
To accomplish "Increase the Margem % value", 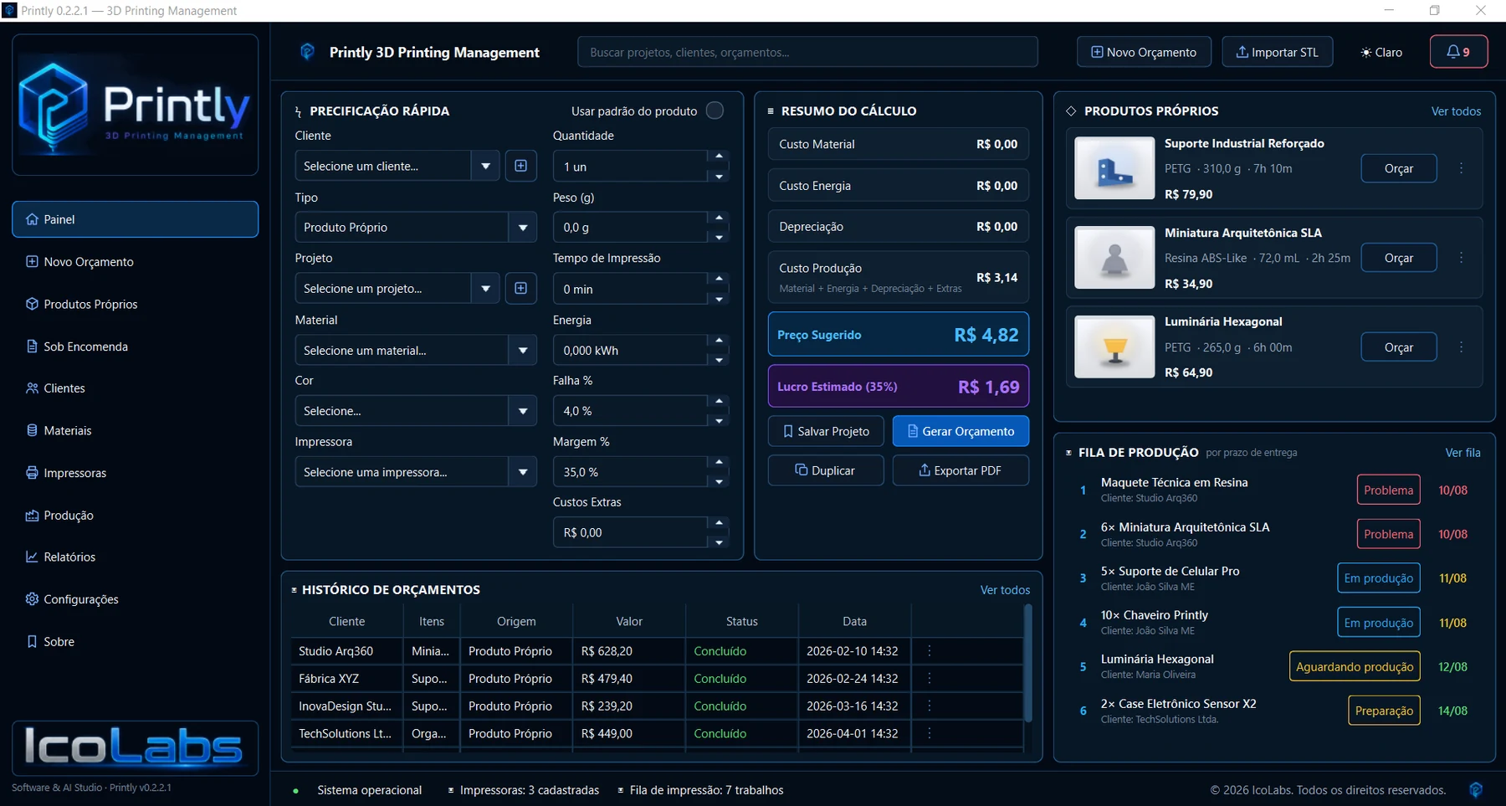I will 719,462.
